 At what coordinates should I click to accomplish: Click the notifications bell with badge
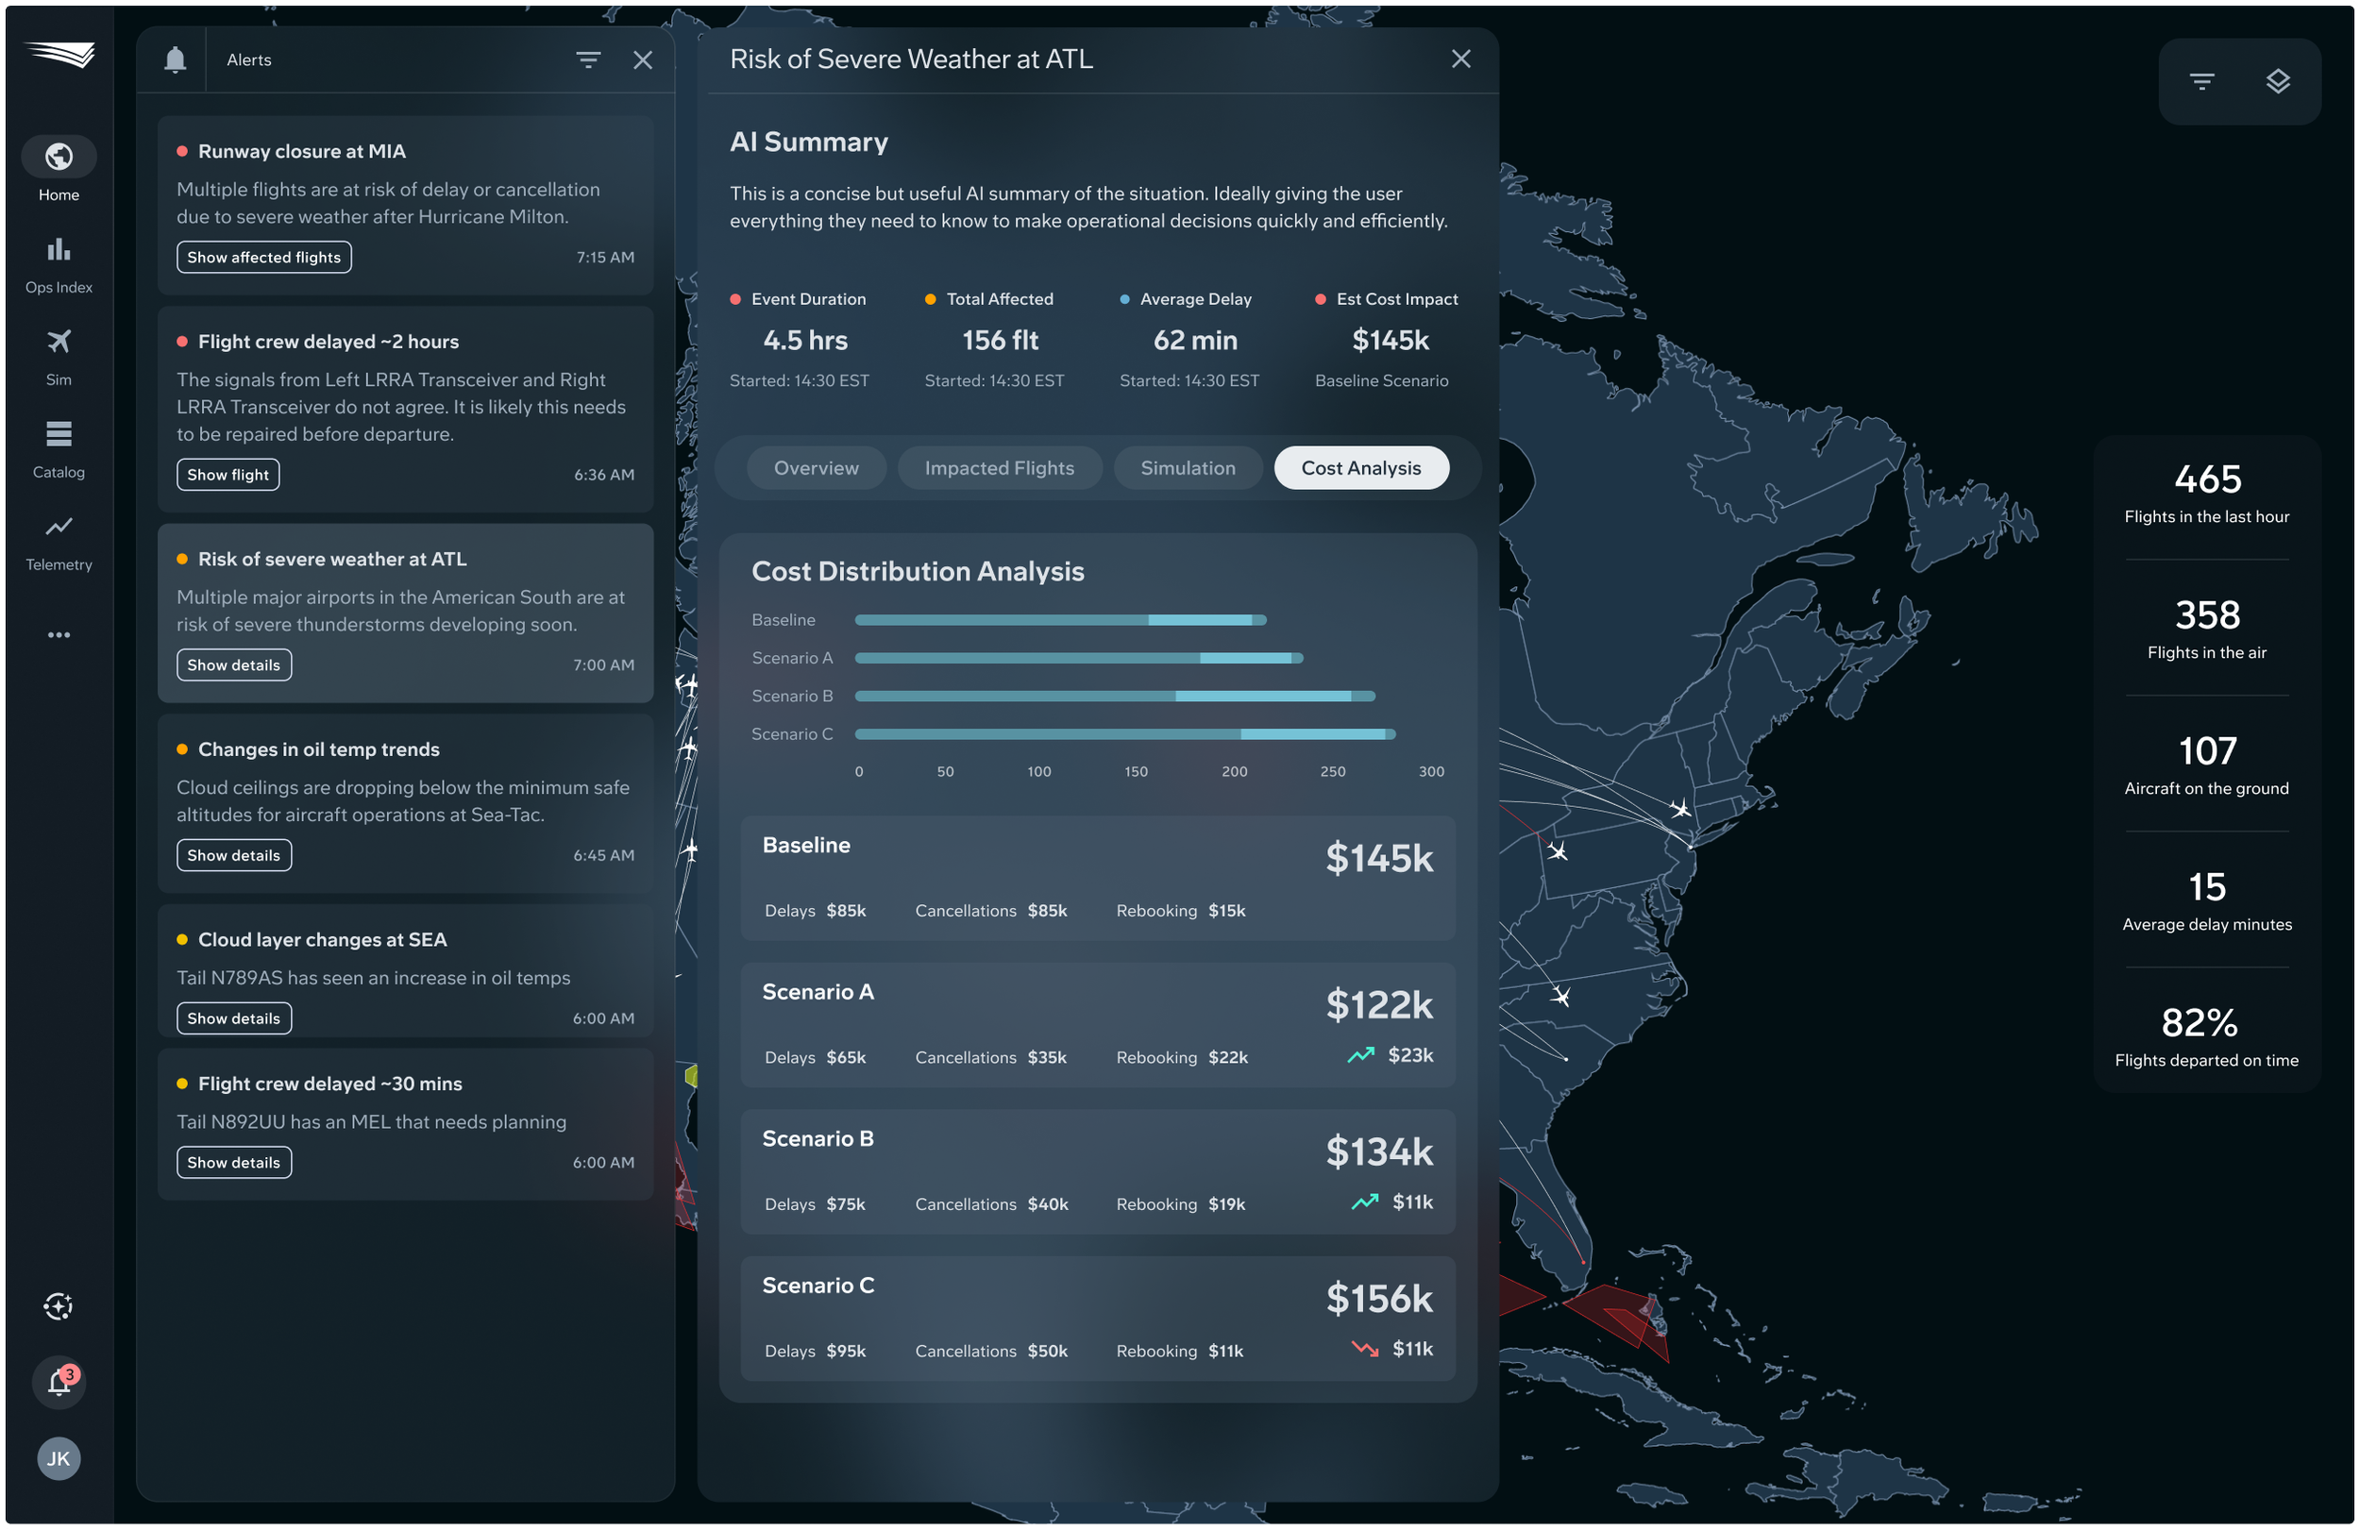tap(59, 1381)
